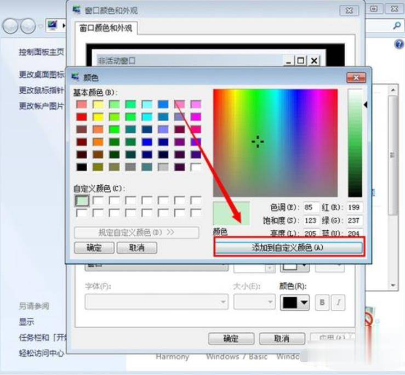Screen dimensions: 405x375
Task: Open 控制面板主页 link in sidebar
Action: pyautogui.click(x=41, y=52)
